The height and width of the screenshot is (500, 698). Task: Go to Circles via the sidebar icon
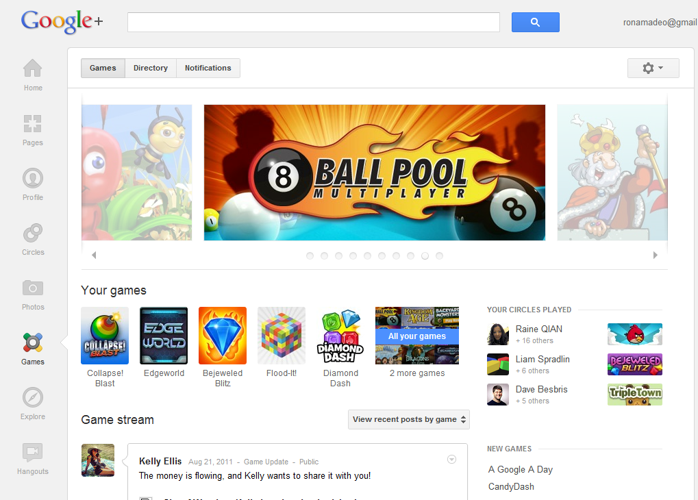[x=32, y=234]
